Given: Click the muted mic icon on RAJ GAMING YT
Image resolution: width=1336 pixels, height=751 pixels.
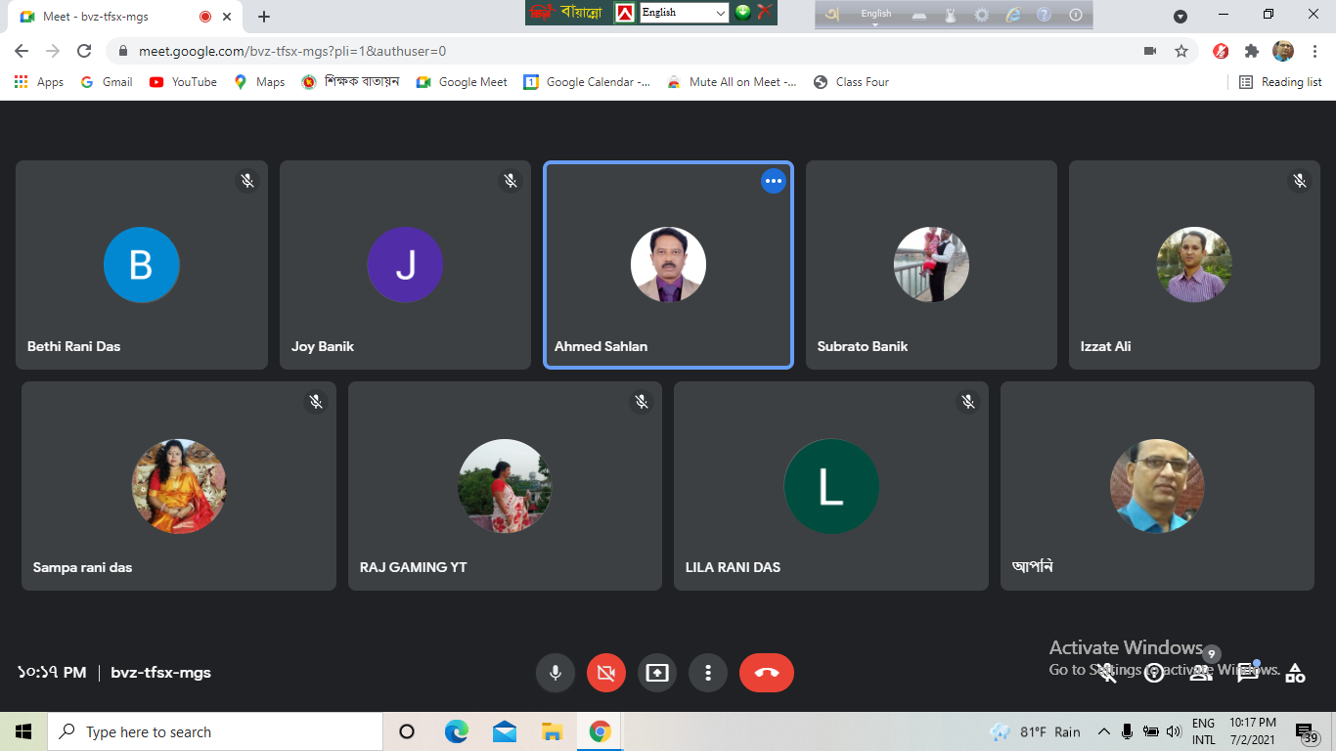Looking at the screenshot, I should point(642,402).
